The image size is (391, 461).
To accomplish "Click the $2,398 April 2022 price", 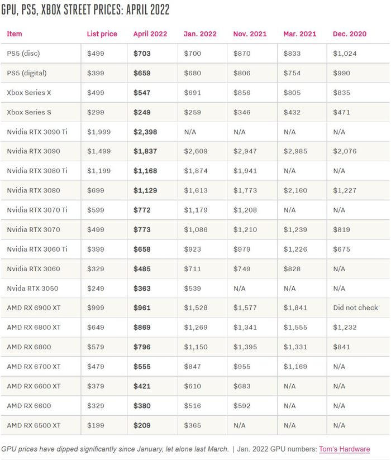I will [145, 132].
